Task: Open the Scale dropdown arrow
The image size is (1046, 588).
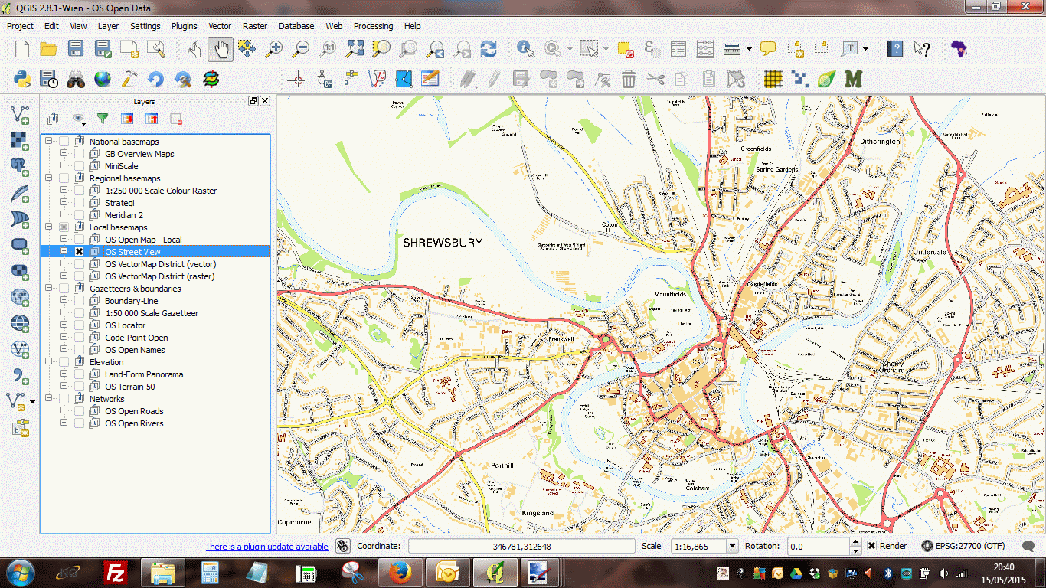Action: (x=731, y=547)
